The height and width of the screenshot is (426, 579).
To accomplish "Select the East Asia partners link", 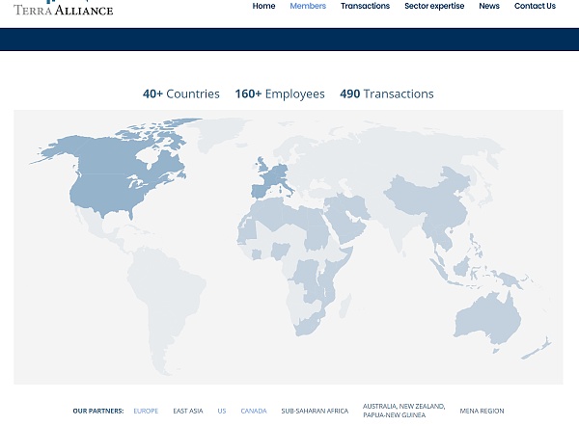I will point(188,411).
